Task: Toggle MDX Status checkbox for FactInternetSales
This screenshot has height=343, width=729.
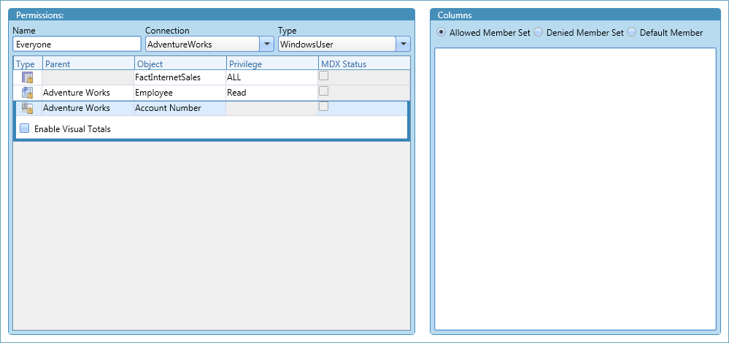Action: click(x=323, y=76)
